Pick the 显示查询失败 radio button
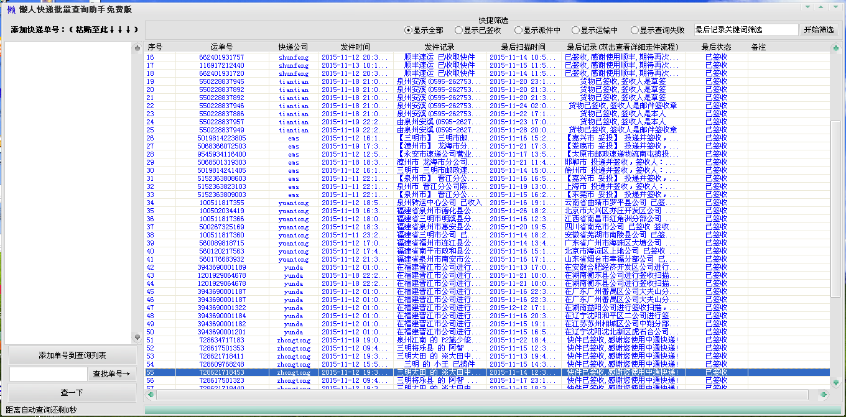 [634, 30]
